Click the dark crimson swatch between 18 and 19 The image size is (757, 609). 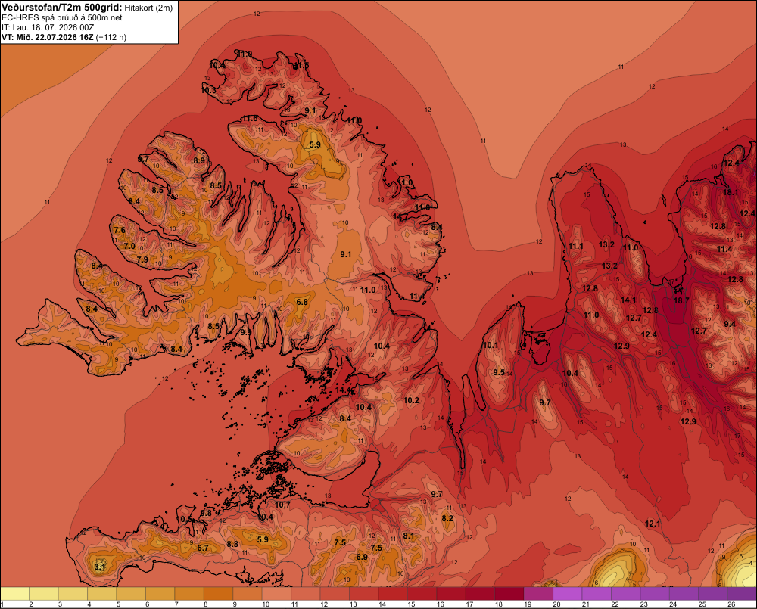tap(509, 594)
